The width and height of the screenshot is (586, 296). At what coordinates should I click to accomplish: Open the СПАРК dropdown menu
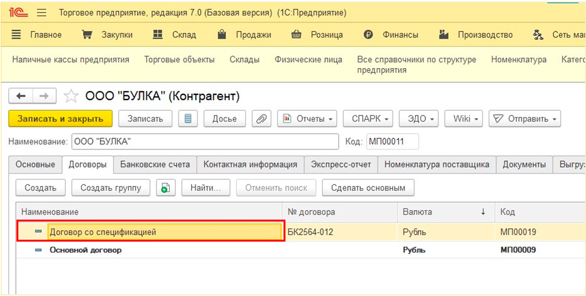[367, 119]
